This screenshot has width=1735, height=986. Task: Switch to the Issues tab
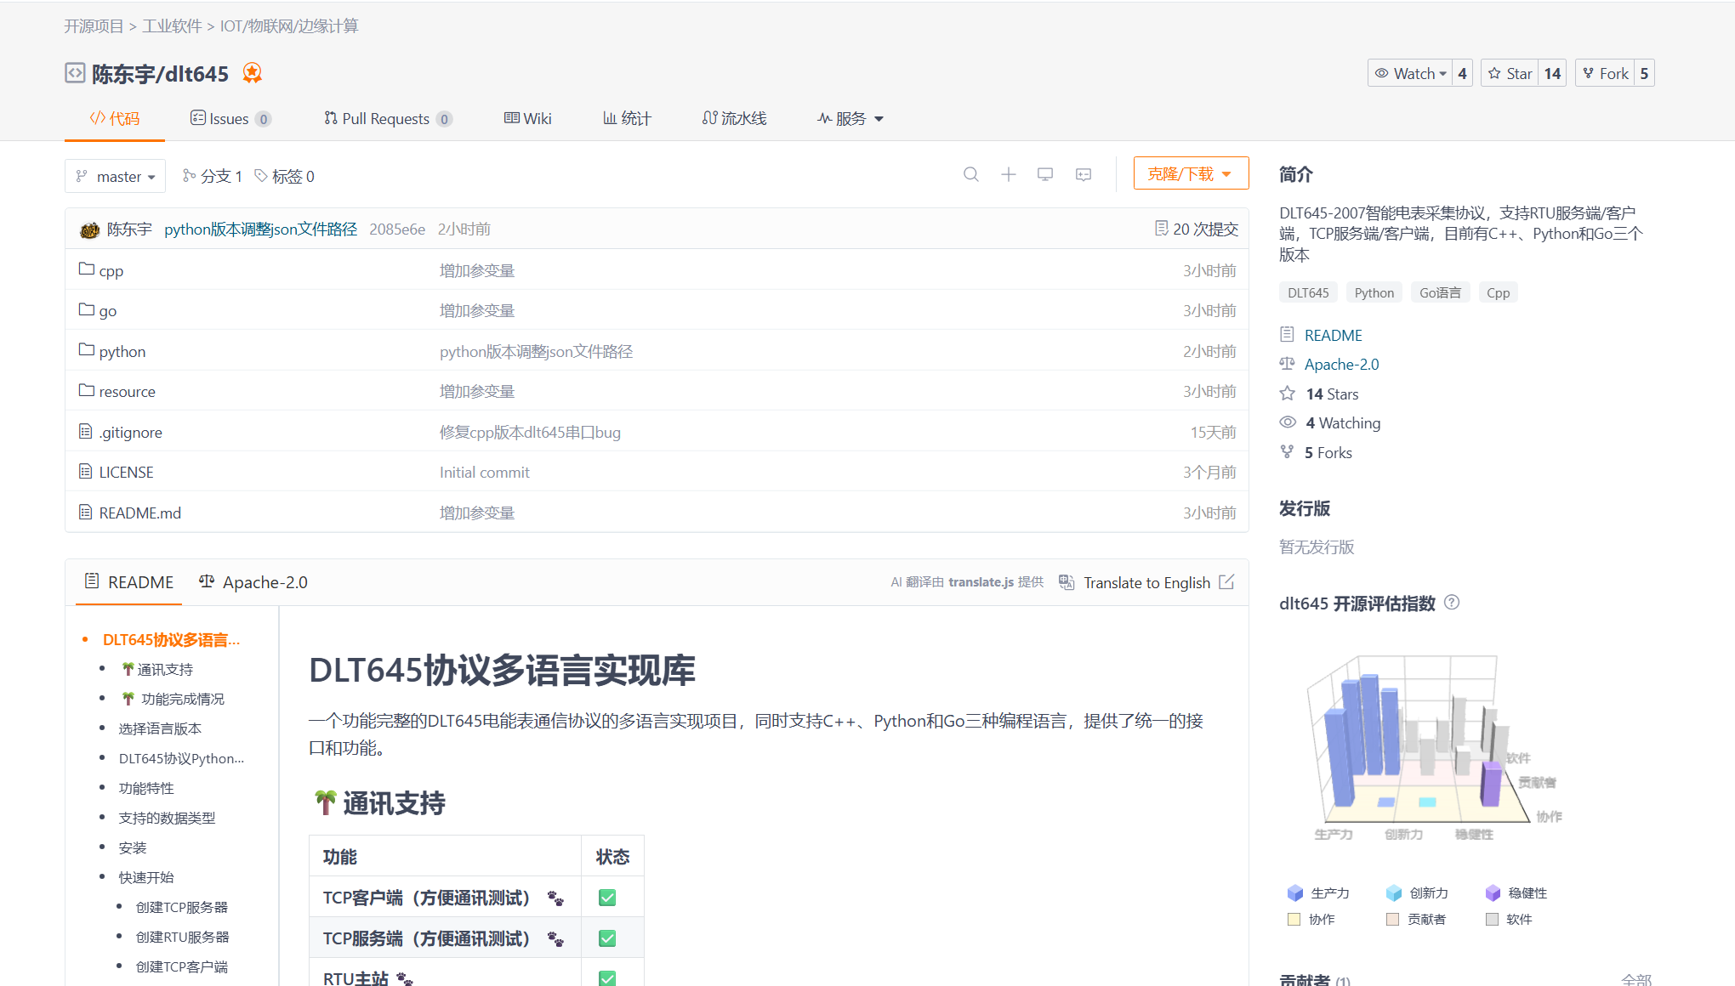[x=230, y=118]
